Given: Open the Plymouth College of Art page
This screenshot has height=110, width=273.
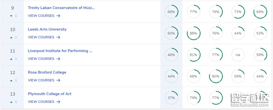Looking at the screenshot, I should tap(50, 94).
